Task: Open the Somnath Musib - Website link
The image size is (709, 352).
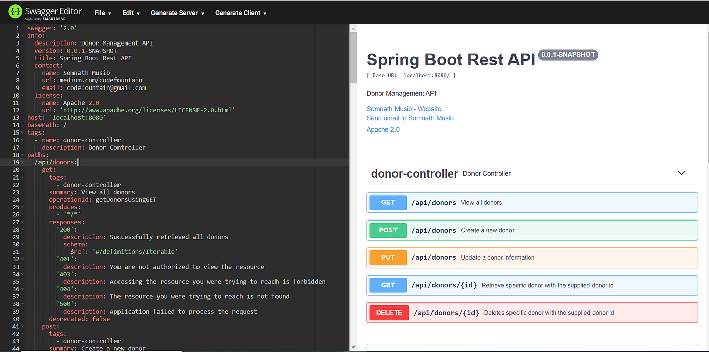Action: pos(404,109)
